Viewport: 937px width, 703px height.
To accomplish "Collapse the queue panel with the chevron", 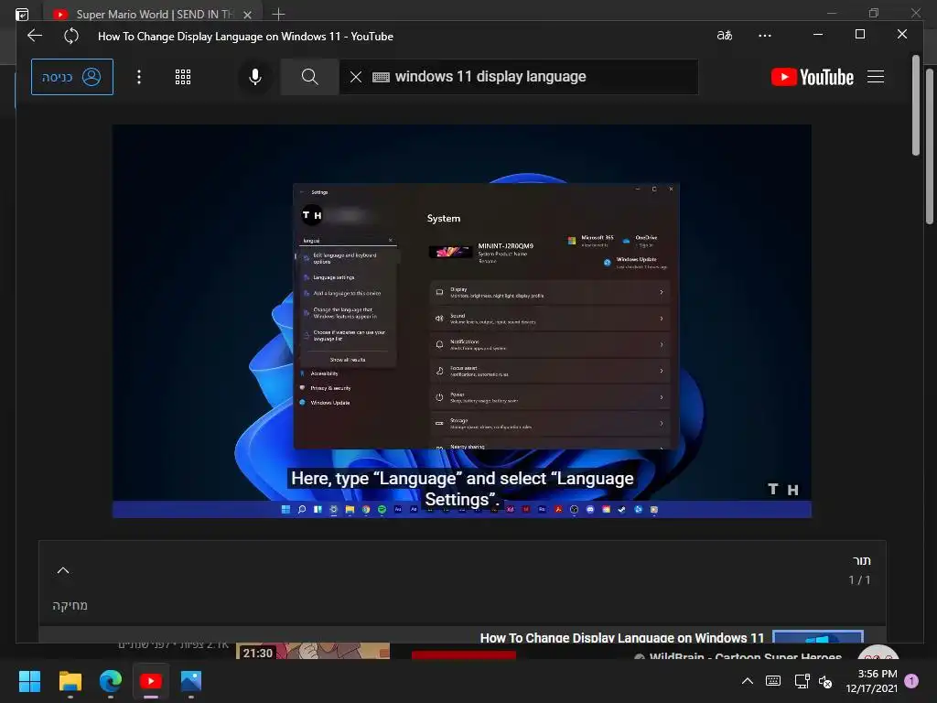I will [x=63, y=570].
